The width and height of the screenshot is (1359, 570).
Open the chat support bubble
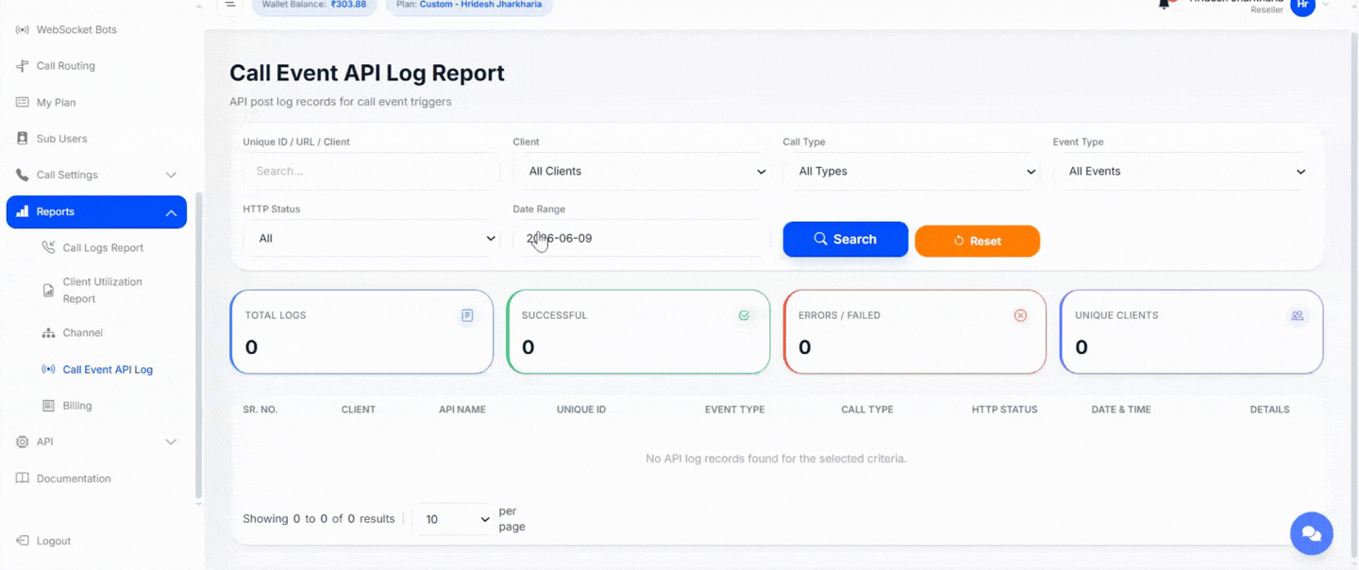click(1312, 534)
